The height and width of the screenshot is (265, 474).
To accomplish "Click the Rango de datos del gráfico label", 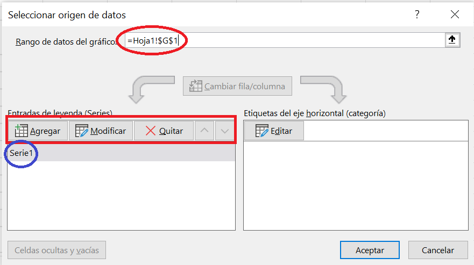I will (x=66, y=41).
